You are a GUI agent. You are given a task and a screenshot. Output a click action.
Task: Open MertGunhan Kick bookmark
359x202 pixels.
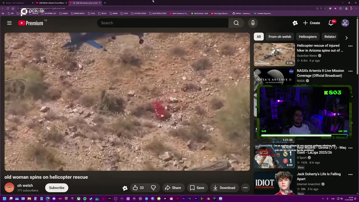click(x=199, y=13)
